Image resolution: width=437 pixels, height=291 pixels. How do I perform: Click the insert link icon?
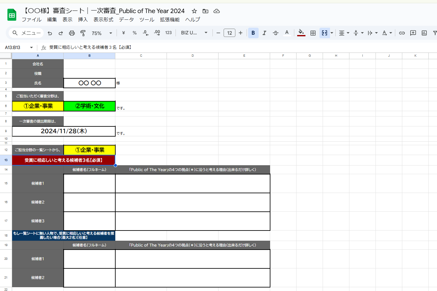(402, 33)
